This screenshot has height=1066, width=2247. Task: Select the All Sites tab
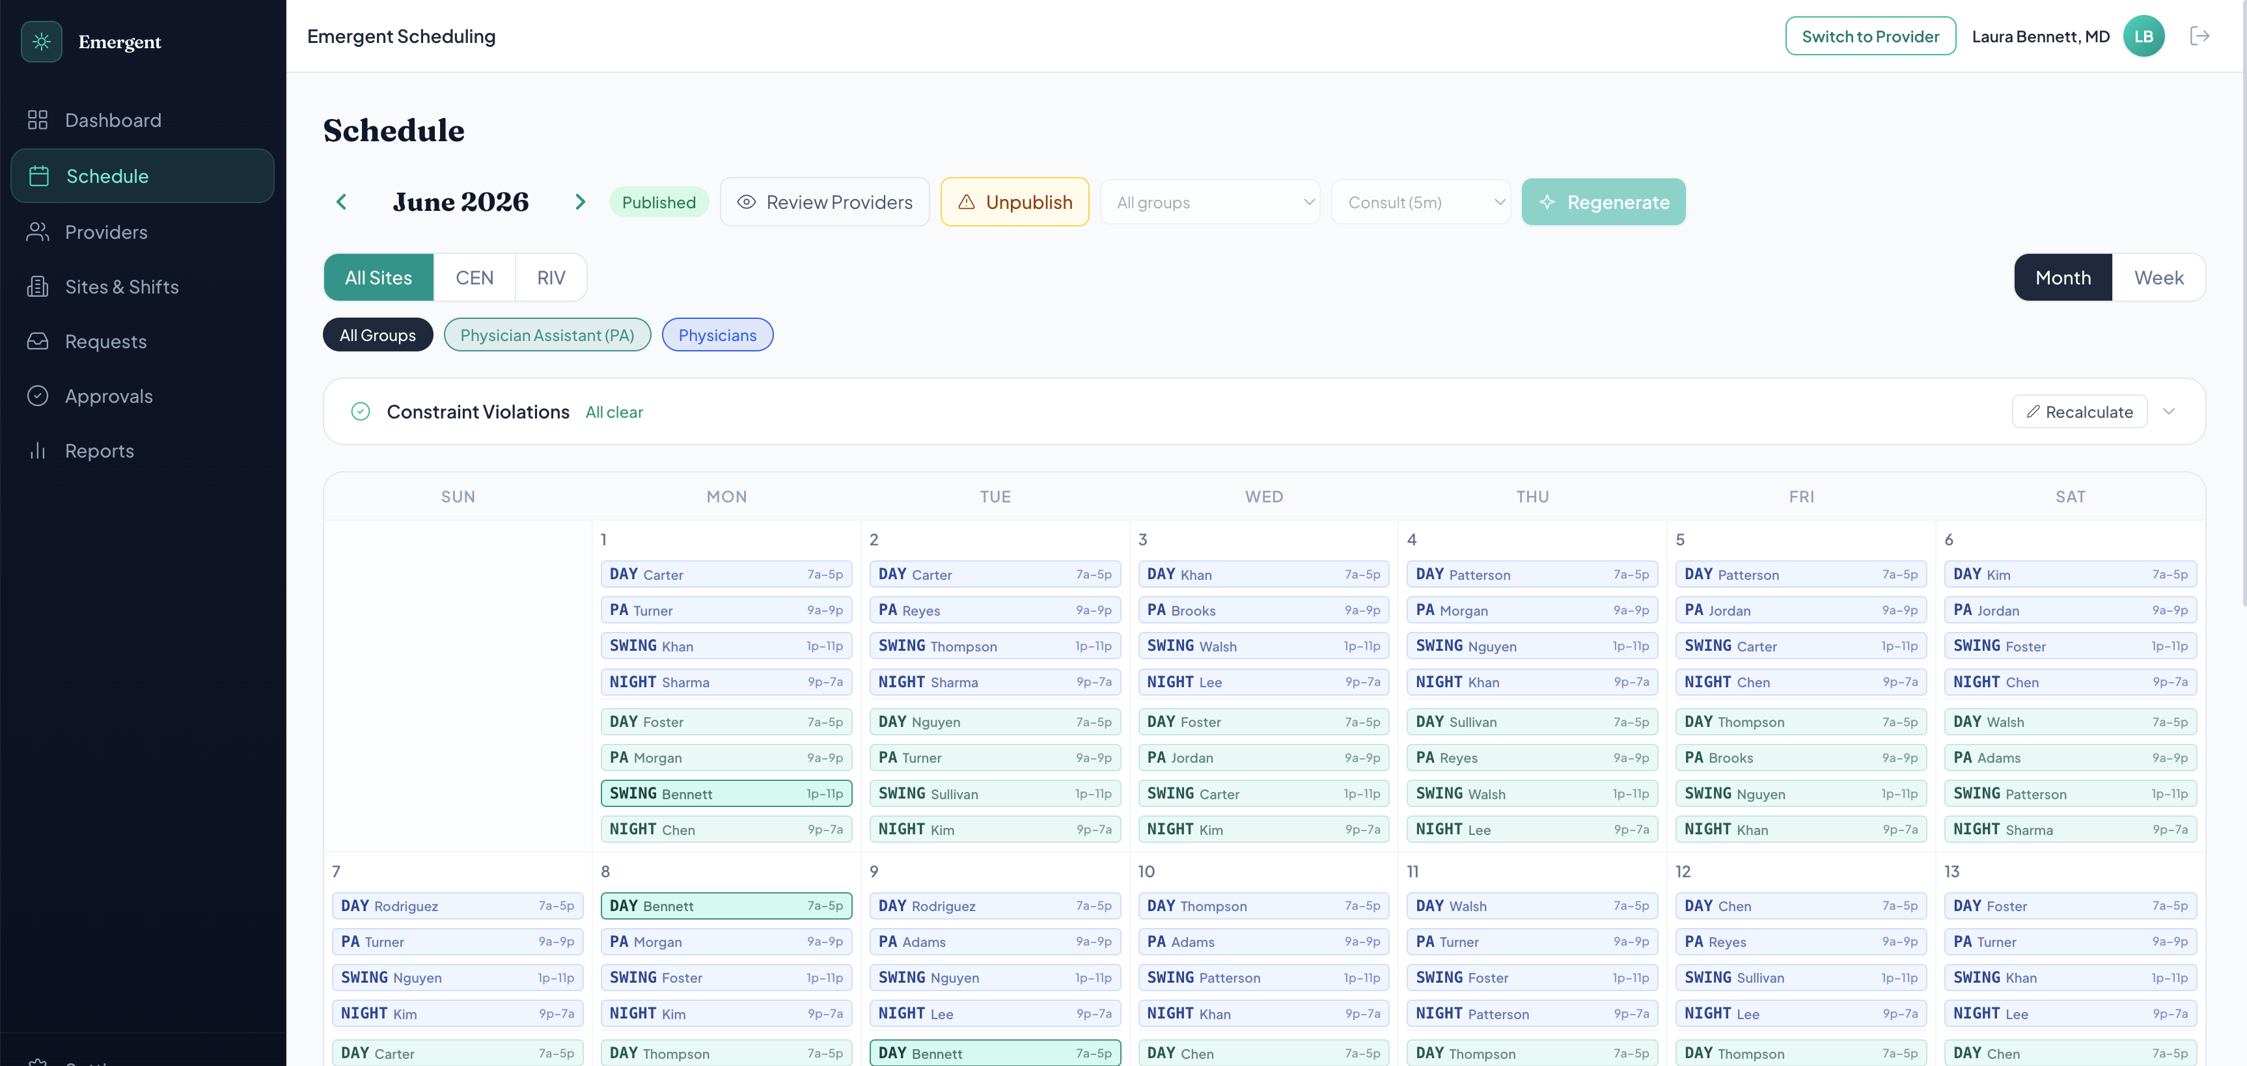tap(379, 277)
